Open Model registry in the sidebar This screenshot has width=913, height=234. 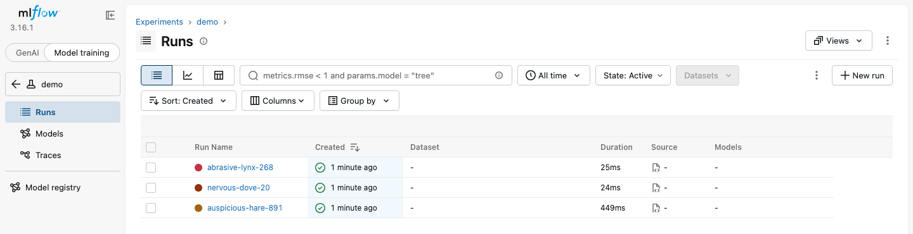click(63, 187)
